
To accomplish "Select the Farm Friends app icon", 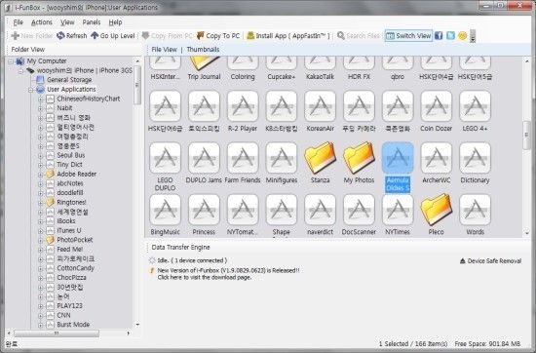I will (243, 158).
